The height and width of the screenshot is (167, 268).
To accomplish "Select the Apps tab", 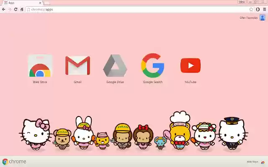I will 22,3.
